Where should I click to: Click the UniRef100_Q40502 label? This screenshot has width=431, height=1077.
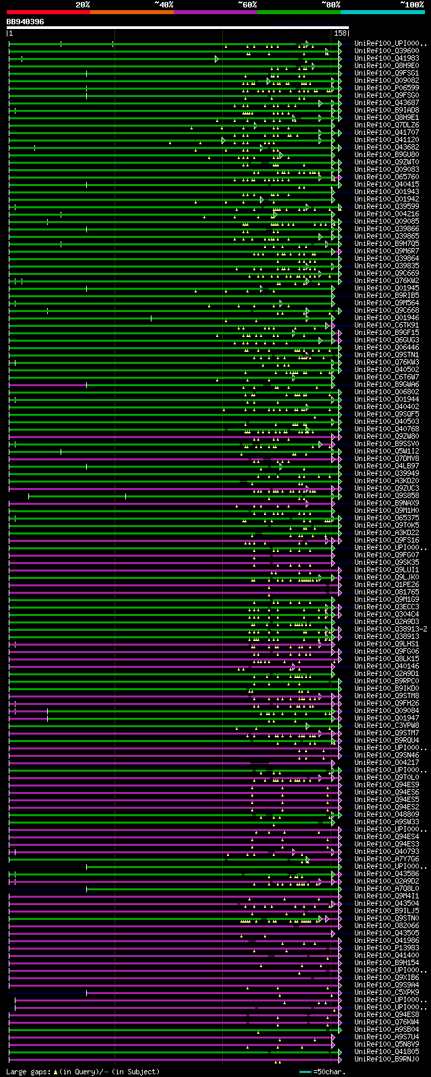pos(387,370)
